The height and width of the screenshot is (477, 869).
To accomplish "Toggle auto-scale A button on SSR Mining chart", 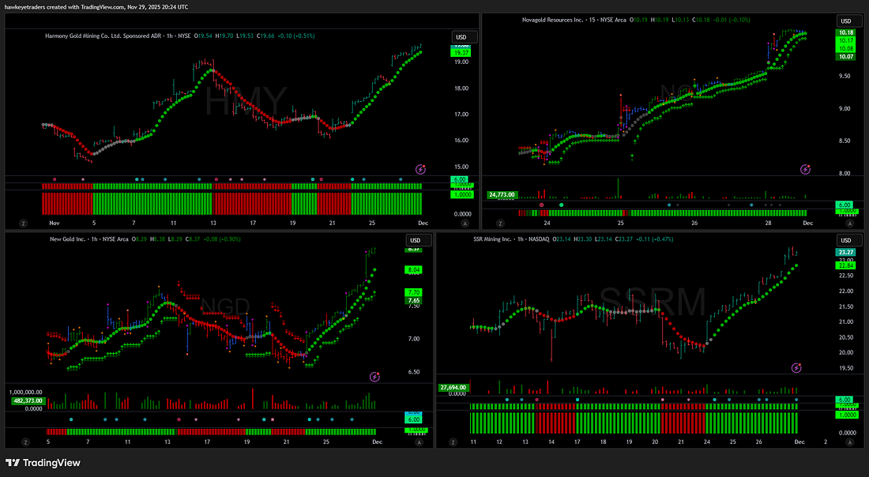I will 848,442.
